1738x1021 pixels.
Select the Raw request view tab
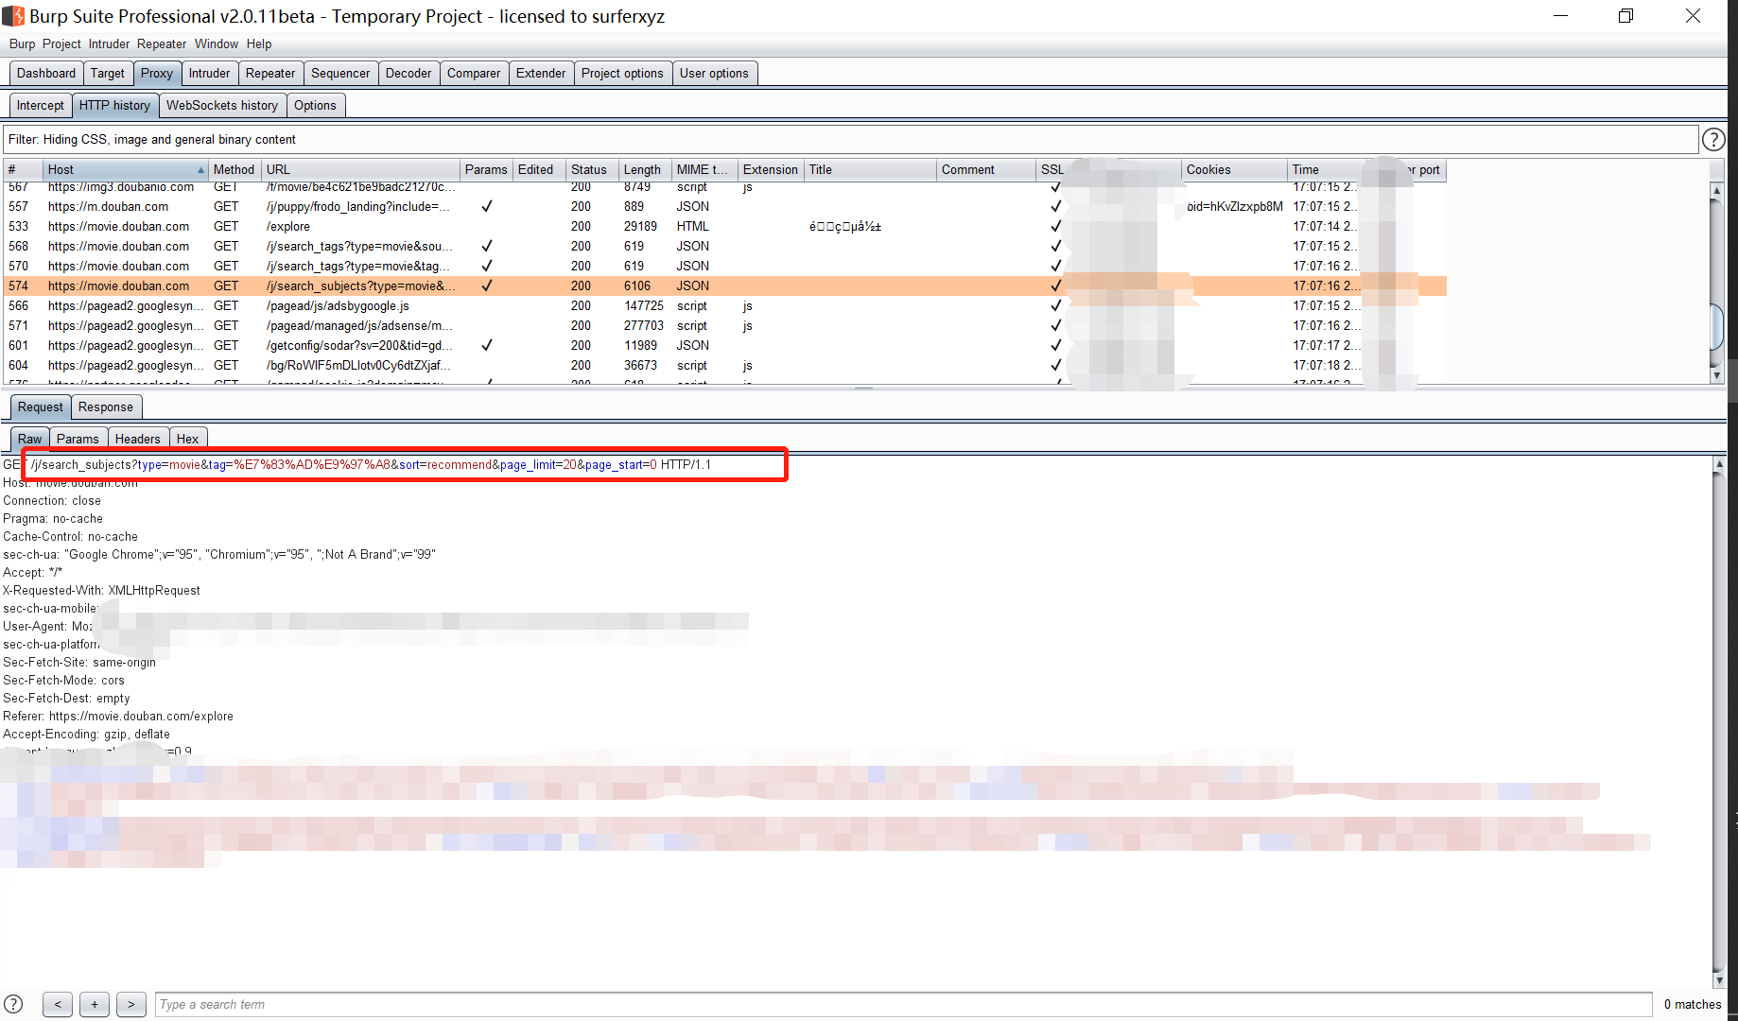point(30,439)
